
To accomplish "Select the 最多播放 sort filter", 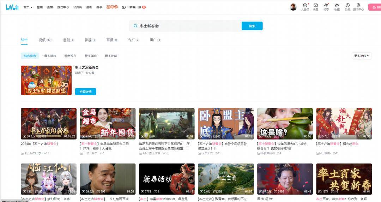I will pos(50,56).
